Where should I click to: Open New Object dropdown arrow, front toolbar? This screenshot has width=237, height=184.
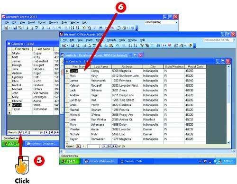pos(185,46)
